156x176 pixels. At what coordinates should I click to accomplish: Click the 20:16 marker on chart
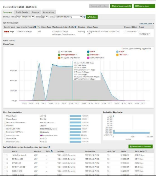coord(70,103)
